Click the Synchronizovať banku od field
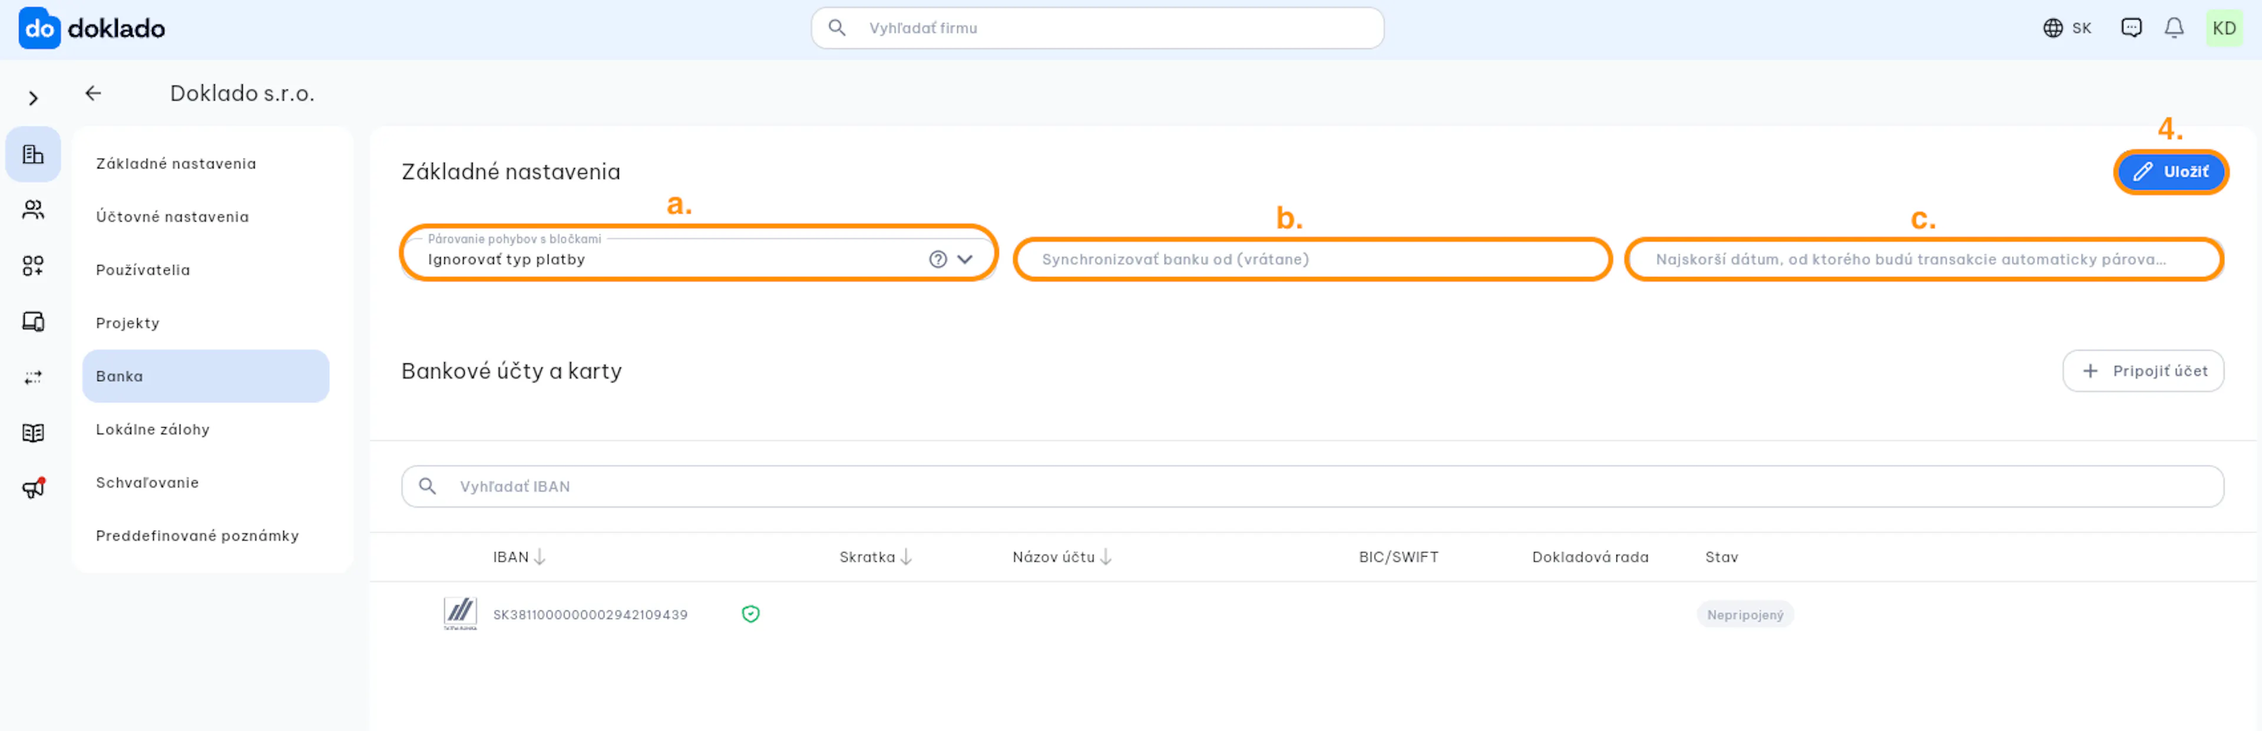This screenshot has height=731, width=2262. tap(1313, 259)
